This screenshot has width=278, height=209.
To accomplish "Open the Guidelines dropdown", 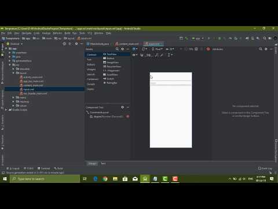I will 170,55.
